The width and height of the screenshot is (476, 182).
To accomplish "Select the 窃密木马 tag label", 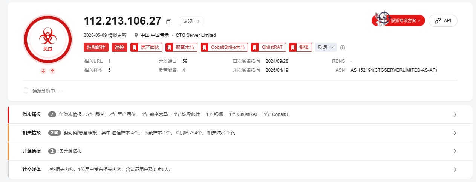I will pos(185,47).
